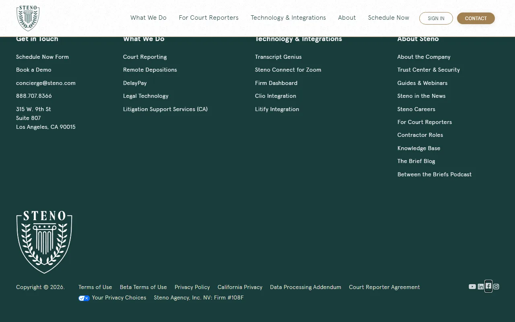Open the Beta Terms of Use link

[x=143, y=287]
